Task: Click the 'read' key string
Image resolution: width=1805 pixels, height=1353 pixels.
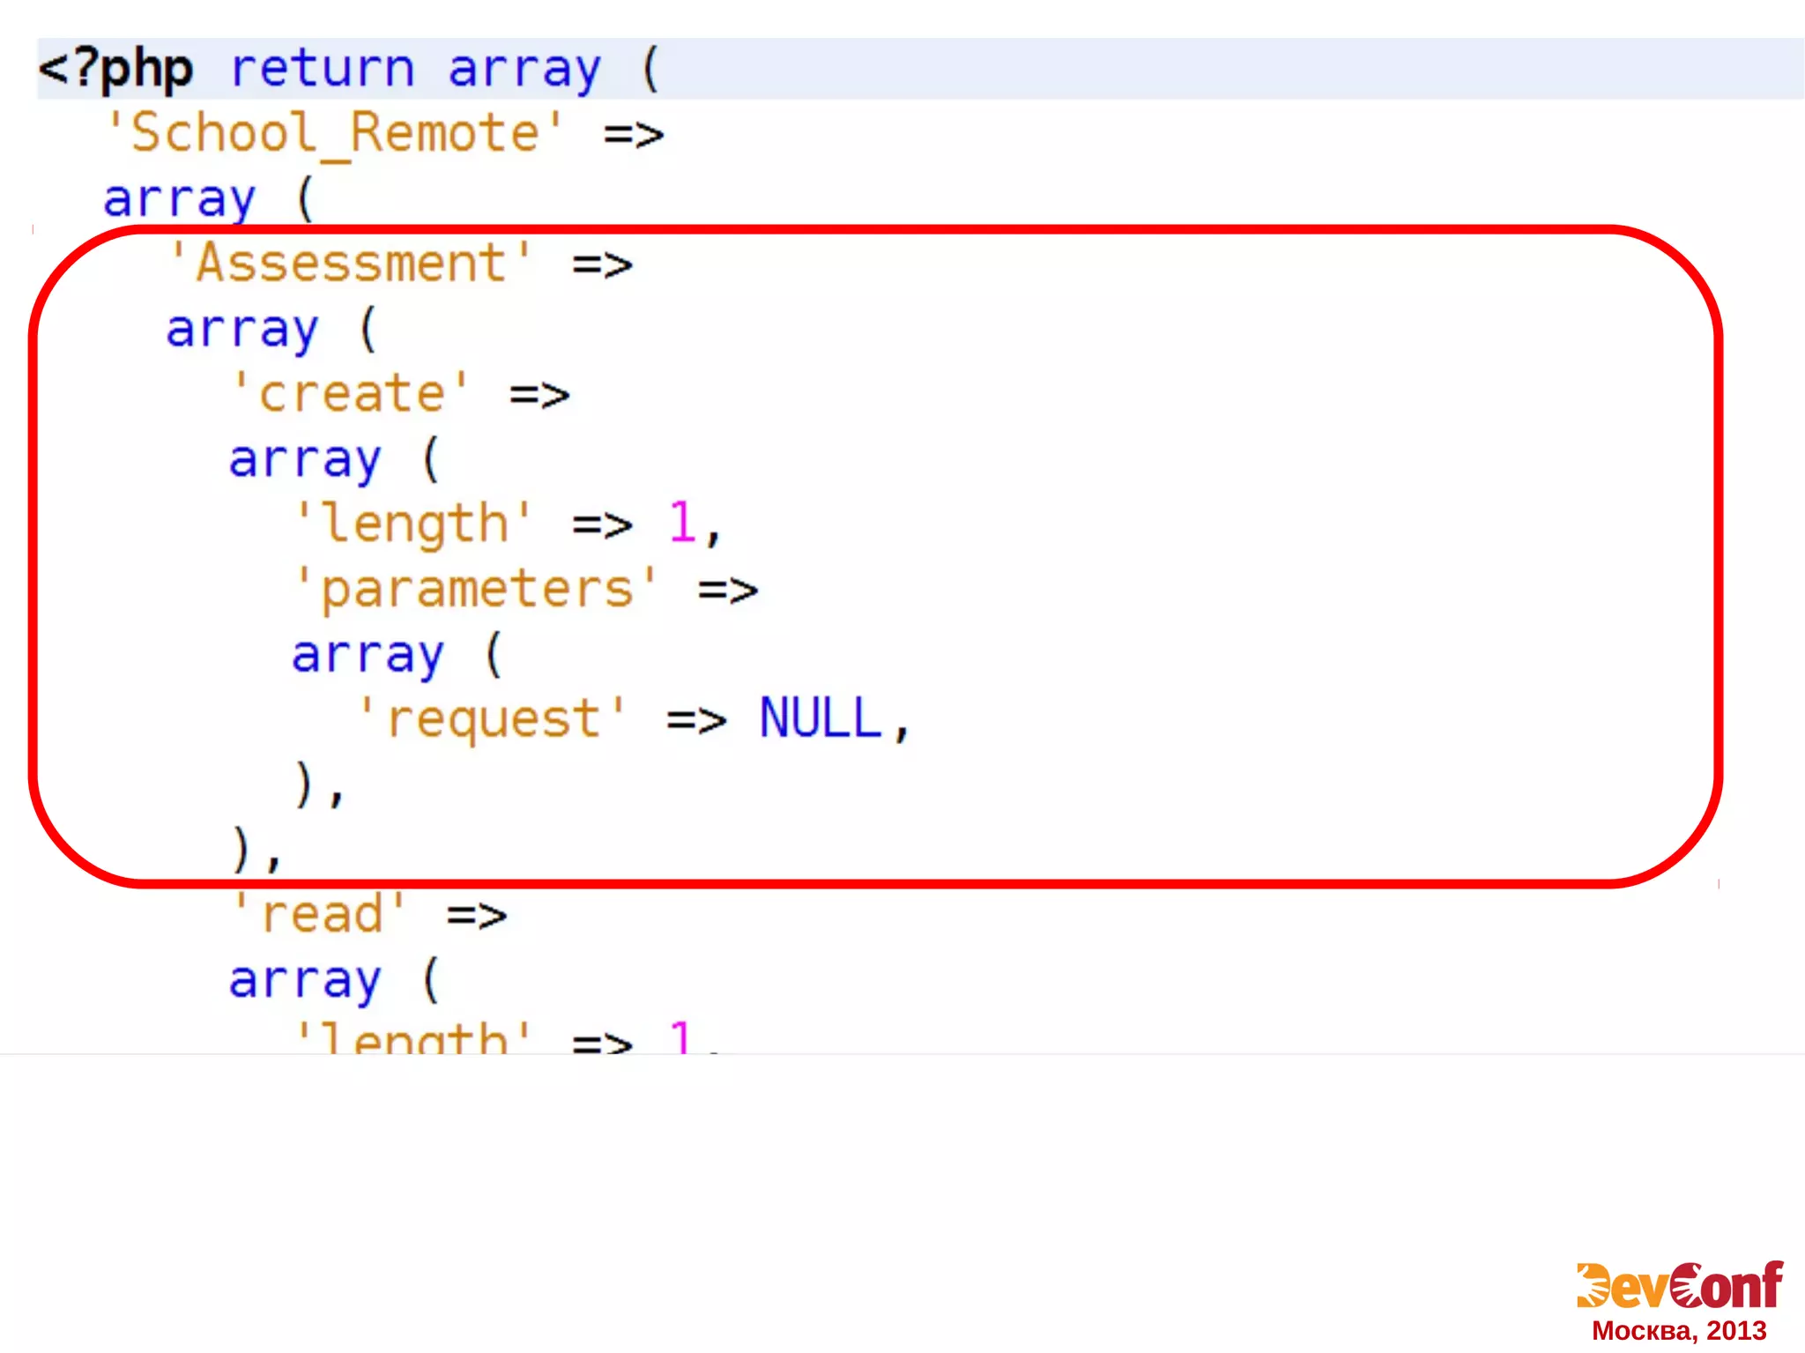Action: coord(321,914)
